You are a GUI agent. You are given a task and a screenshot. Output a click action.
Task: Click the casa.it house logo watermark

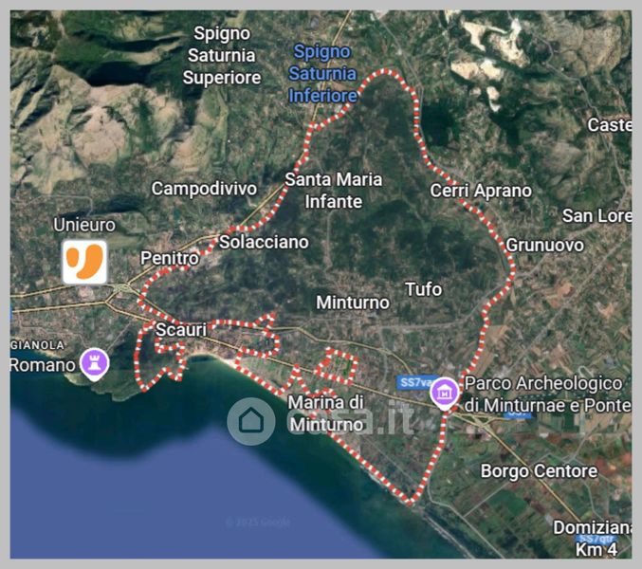(x=251, y=421)
